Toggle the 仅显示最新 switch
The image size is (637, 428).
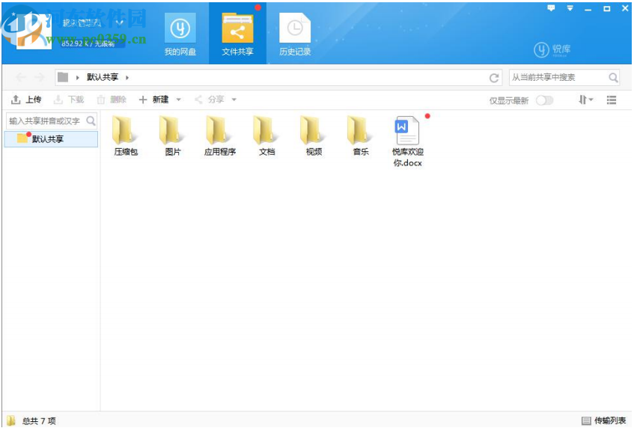(544, 100)
